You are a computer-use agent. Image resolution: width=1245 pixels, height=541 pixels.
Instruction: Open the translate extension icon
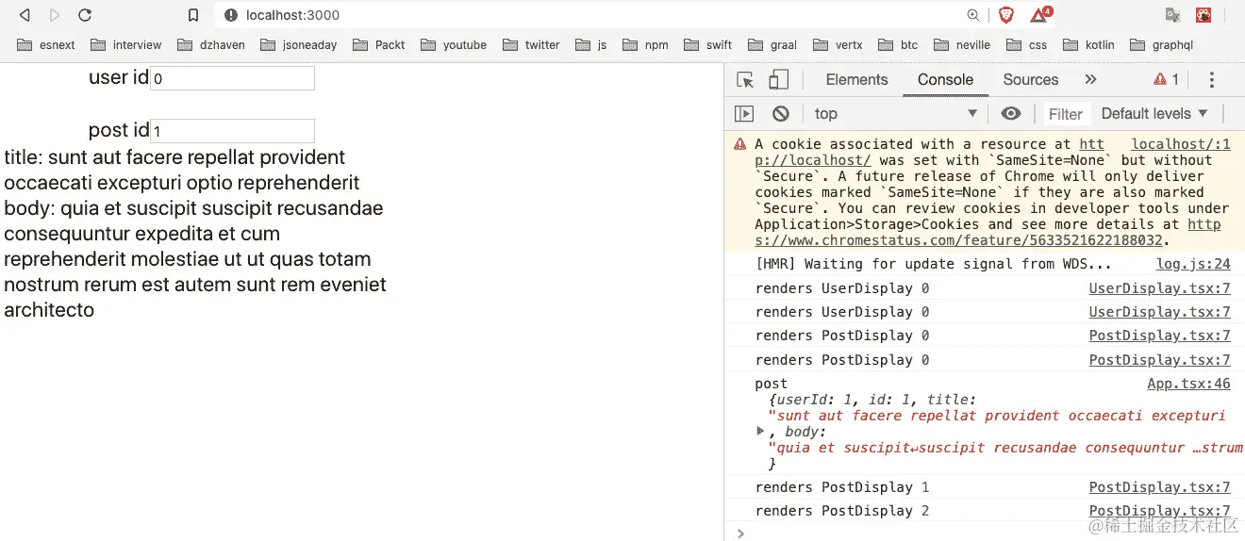pyautogui.click(x=1172, y=15)
